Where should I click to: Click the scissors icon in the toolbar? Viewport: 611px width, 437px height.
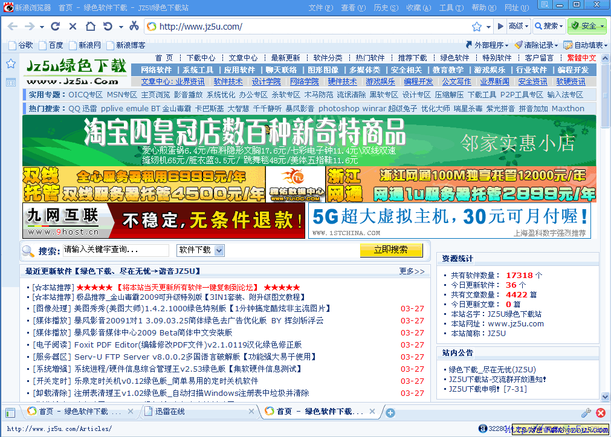[x=134, y=26]
